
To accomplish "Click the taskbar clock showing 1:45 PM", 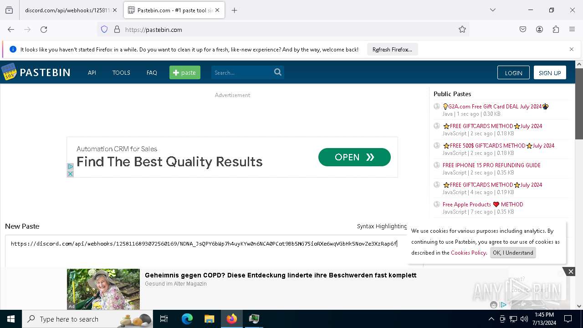I will pyautogui.click(x=544, y=319).
